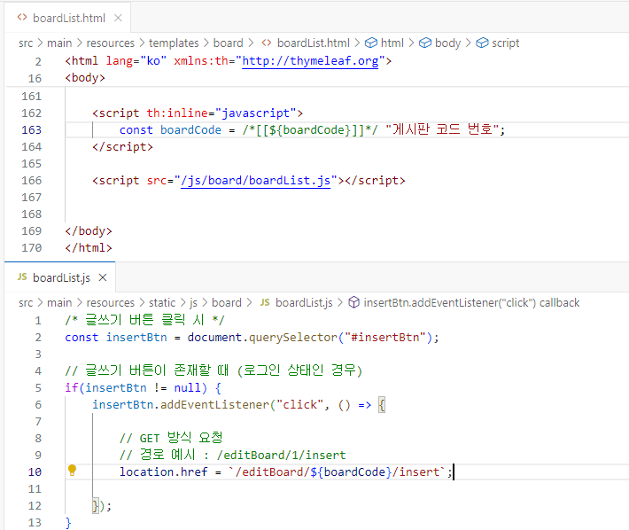Open 'templates' breadcrumb in the upper editor
The height and width of the screenshot is (530, 629).
pyautogui.click(x=174, y=43)
